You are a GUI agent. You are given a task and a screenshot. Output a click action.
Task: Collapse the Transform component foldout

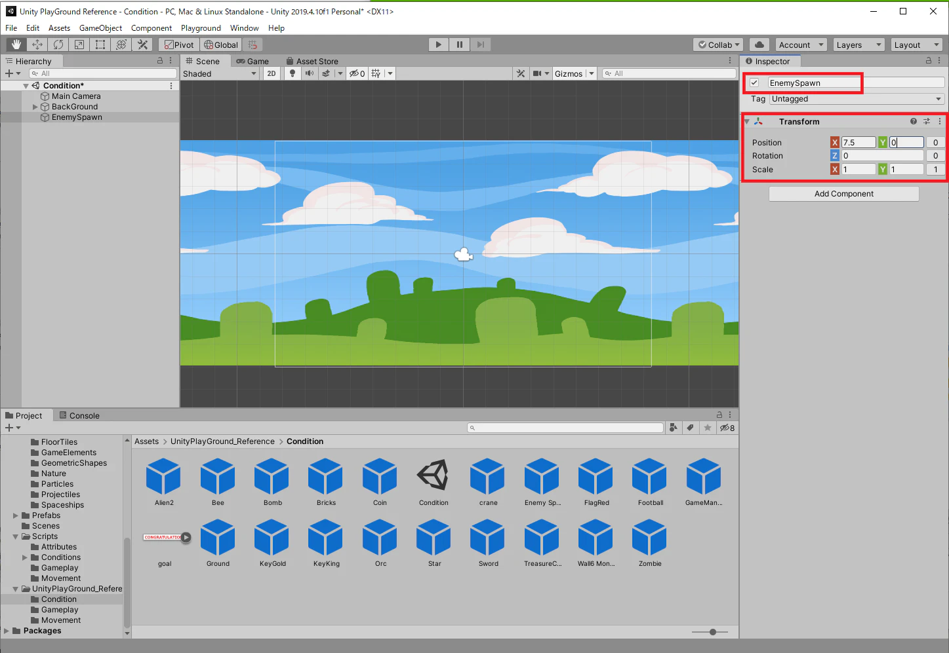coord(747,122)
